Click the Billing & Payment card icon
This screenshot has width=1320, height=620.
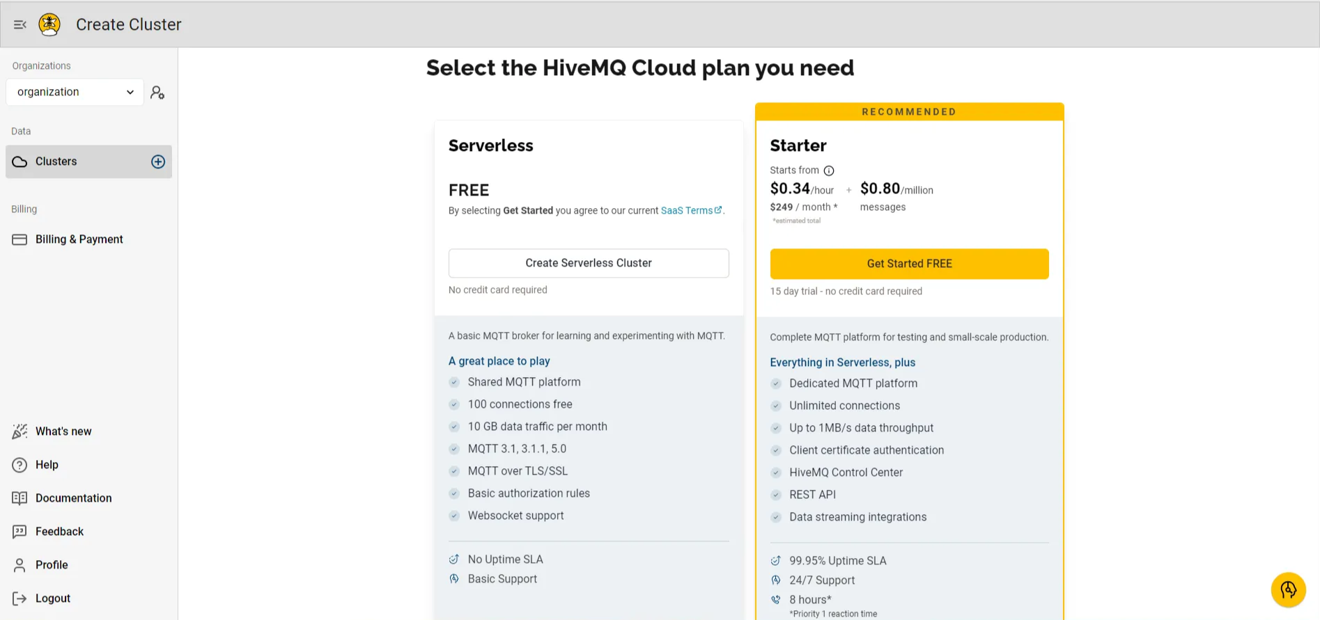pos(20,239)
